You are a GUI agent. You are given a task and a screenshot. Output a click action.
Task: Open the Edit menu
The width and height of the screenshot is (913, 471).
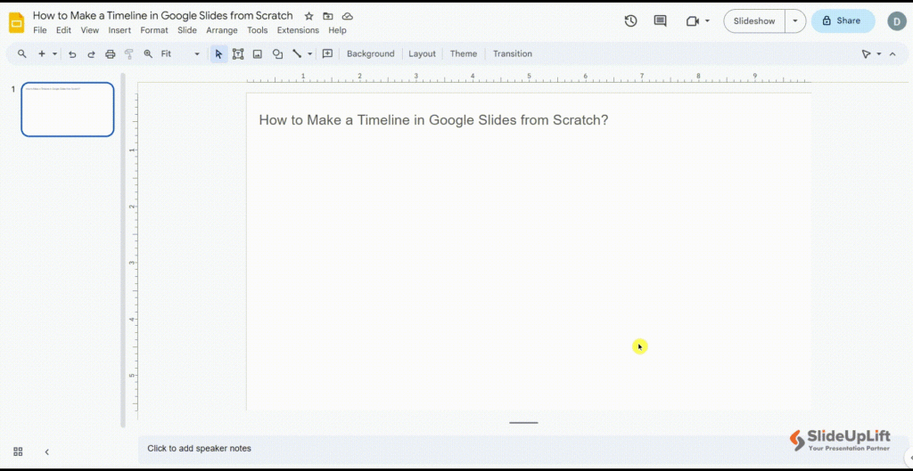63,30
